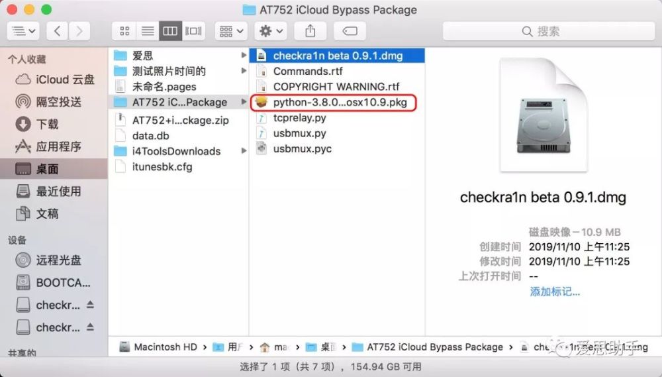The width and height of the screenshot is (662, 377).
Task: Open 隔空投送 (AirDrop) in the sidebar
Action: click(x=54, y=102)
